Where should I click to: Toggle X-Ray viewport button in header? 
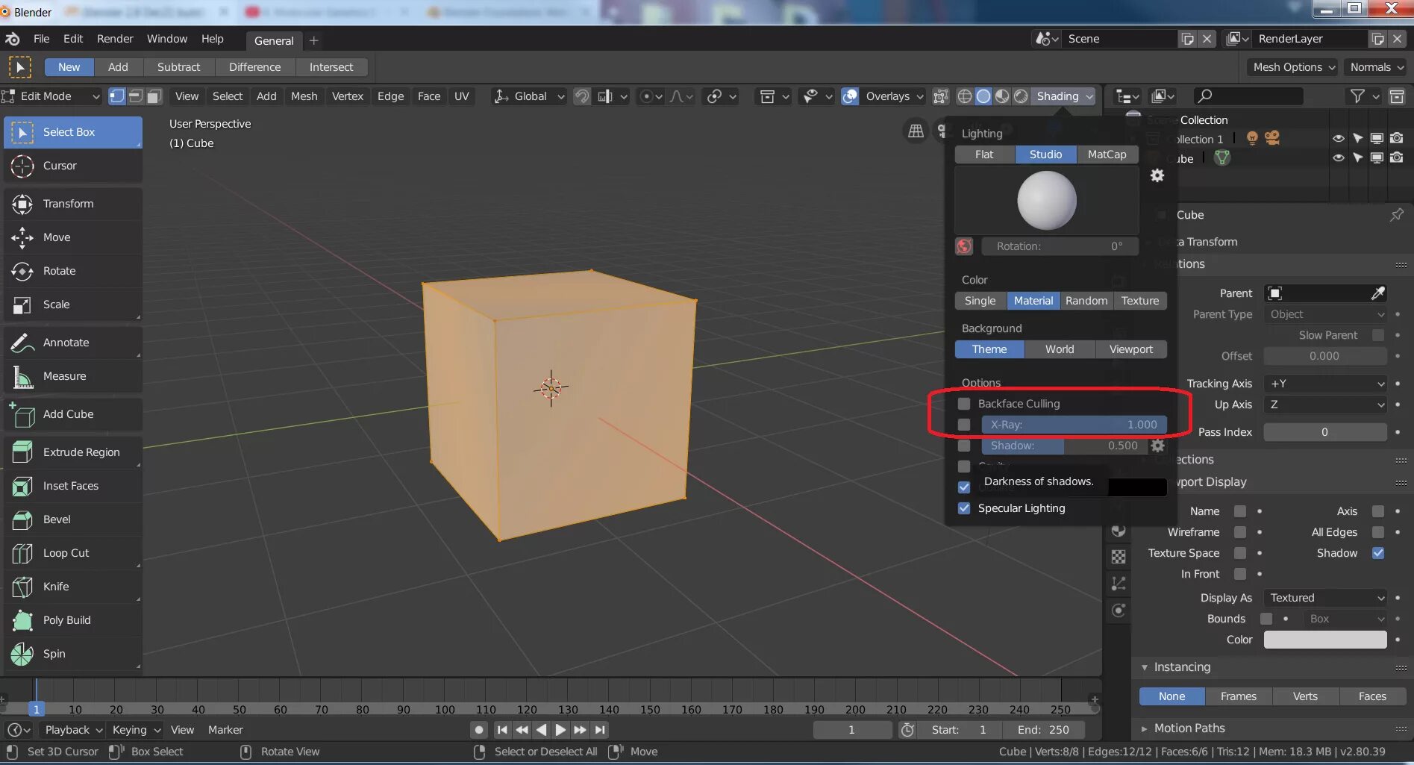click(941, 96)
